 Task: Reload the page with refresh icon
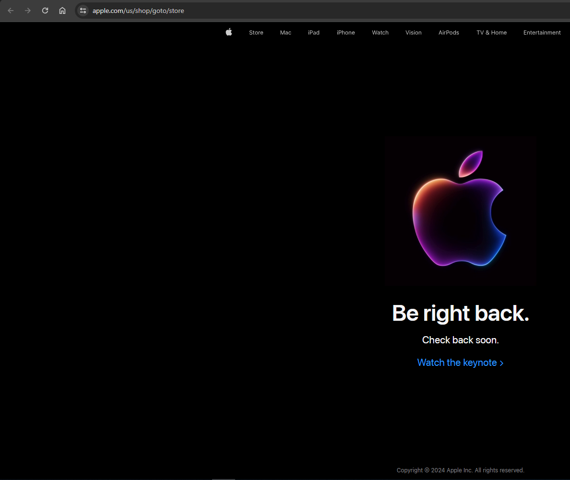click(45, 11)
